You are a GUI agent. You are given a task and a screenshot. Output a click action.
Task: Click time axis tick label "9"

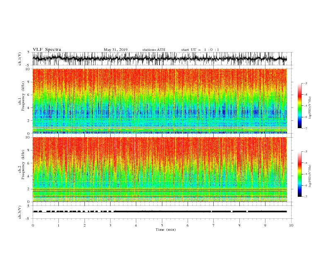point(265,225)
